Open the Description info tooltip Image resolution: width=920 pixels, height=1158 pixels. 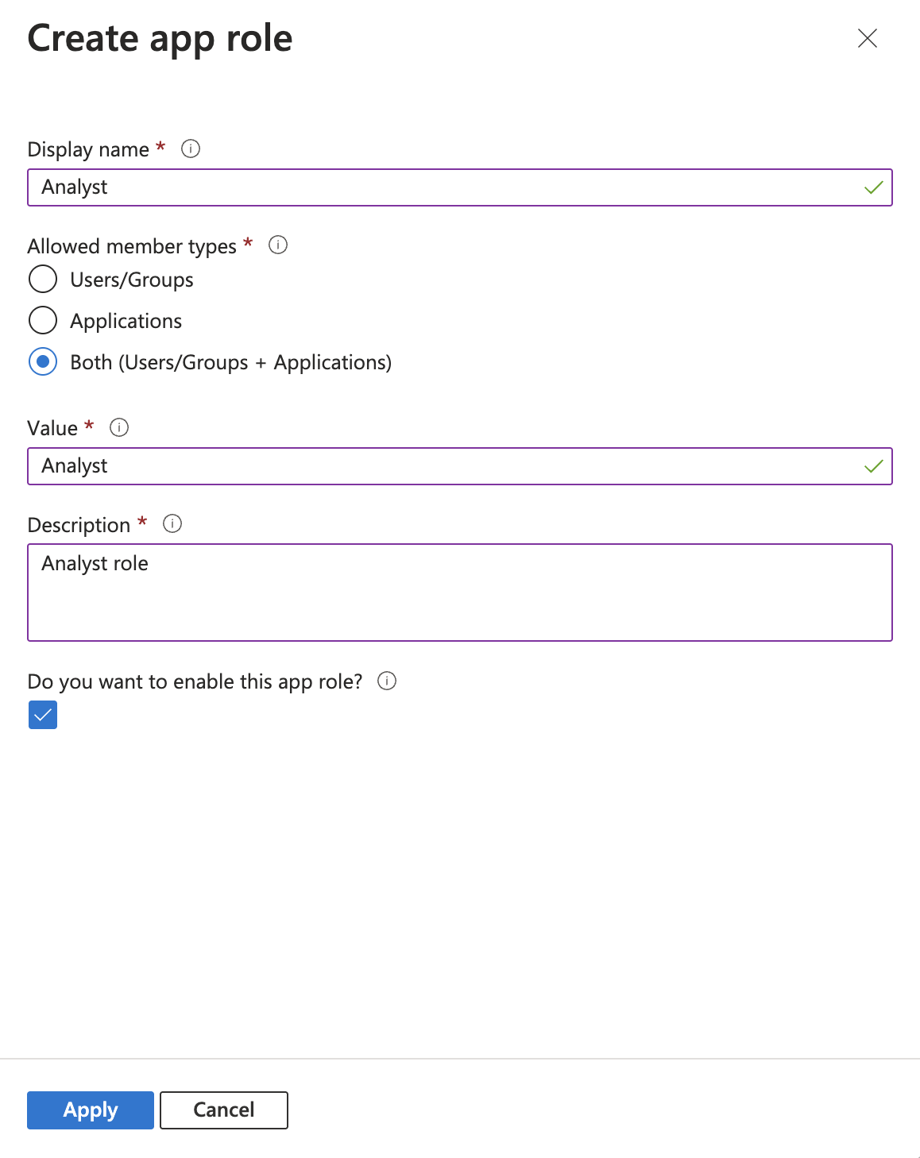pos(172,523)
